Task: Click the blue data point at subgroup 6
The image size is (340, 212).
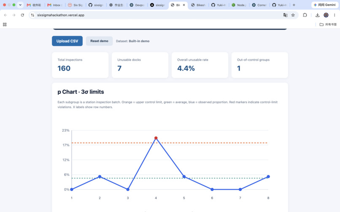Action: point(212,189)
